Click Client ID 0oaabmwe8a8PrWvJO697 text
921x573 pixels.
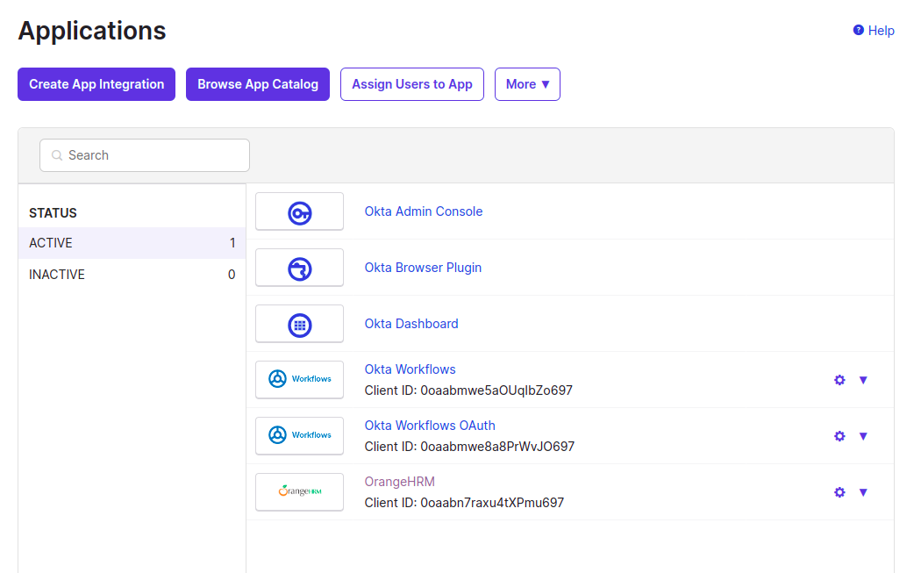(x=469, y=447)
